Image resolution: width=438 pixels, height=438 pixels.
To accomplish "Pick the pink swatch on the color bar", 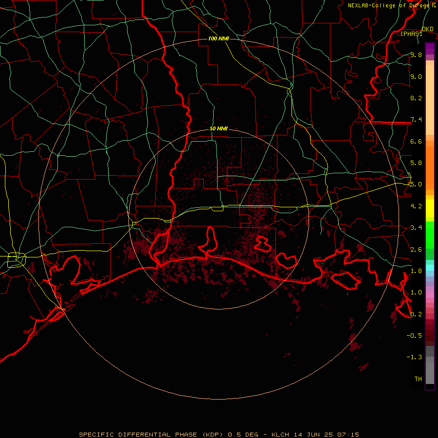I will click(430, 295).
